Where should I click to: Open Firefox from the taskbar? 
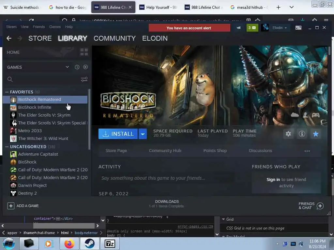[x=69, y=243]
